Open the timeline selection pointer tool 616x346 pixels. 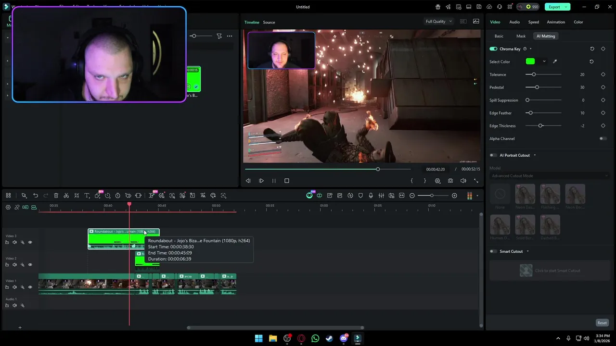24,196
